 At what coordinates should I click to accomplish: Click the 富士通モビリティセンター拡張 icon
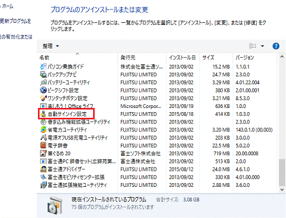[43, 177]
